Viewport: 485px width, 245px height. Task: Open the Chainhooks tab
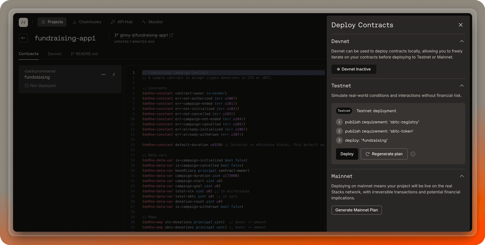87,22
